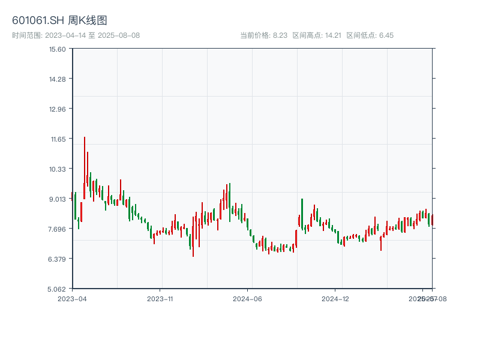Click the 15.60 y-axis label
The height and width of the screenshot is (360, 480).
(x=58, y=49)
